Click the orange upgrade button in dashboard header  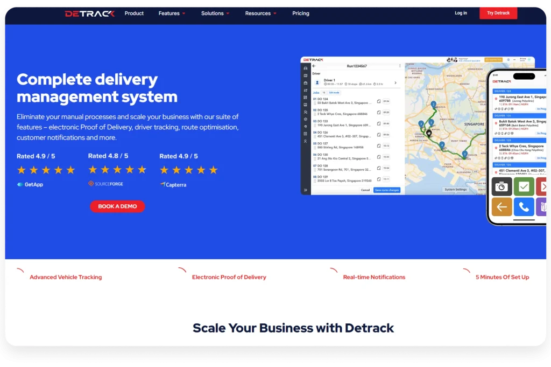click(x=493, y=60)
